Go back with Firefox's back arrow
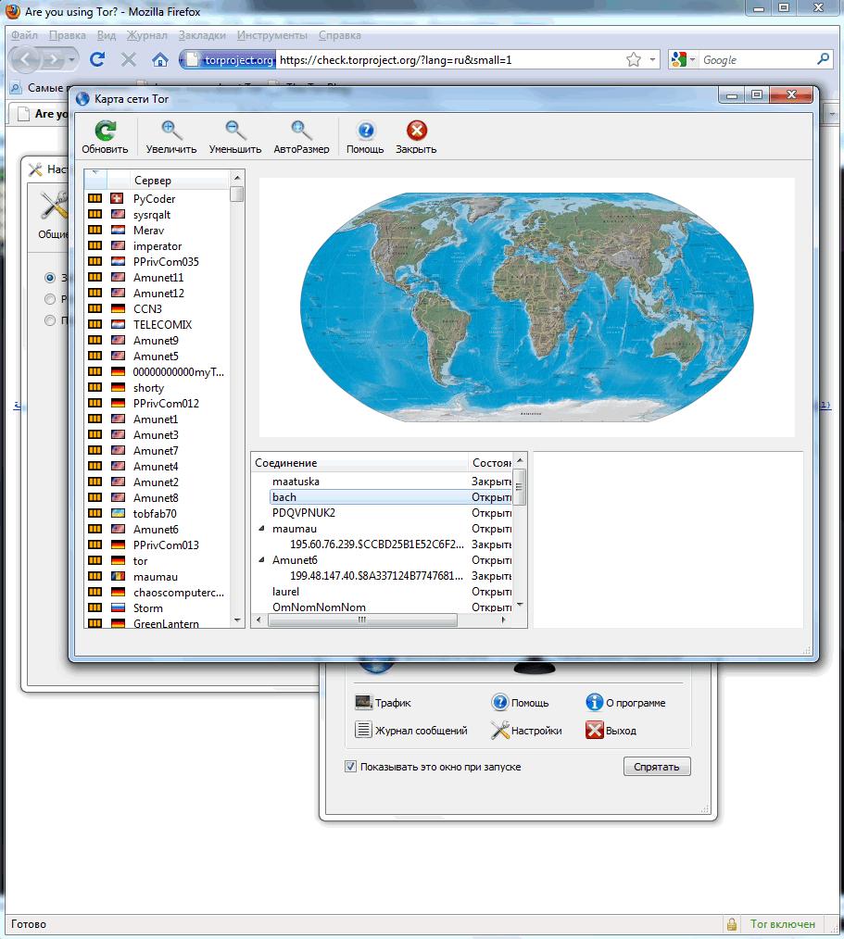844x939 pixels. (26, 59)
